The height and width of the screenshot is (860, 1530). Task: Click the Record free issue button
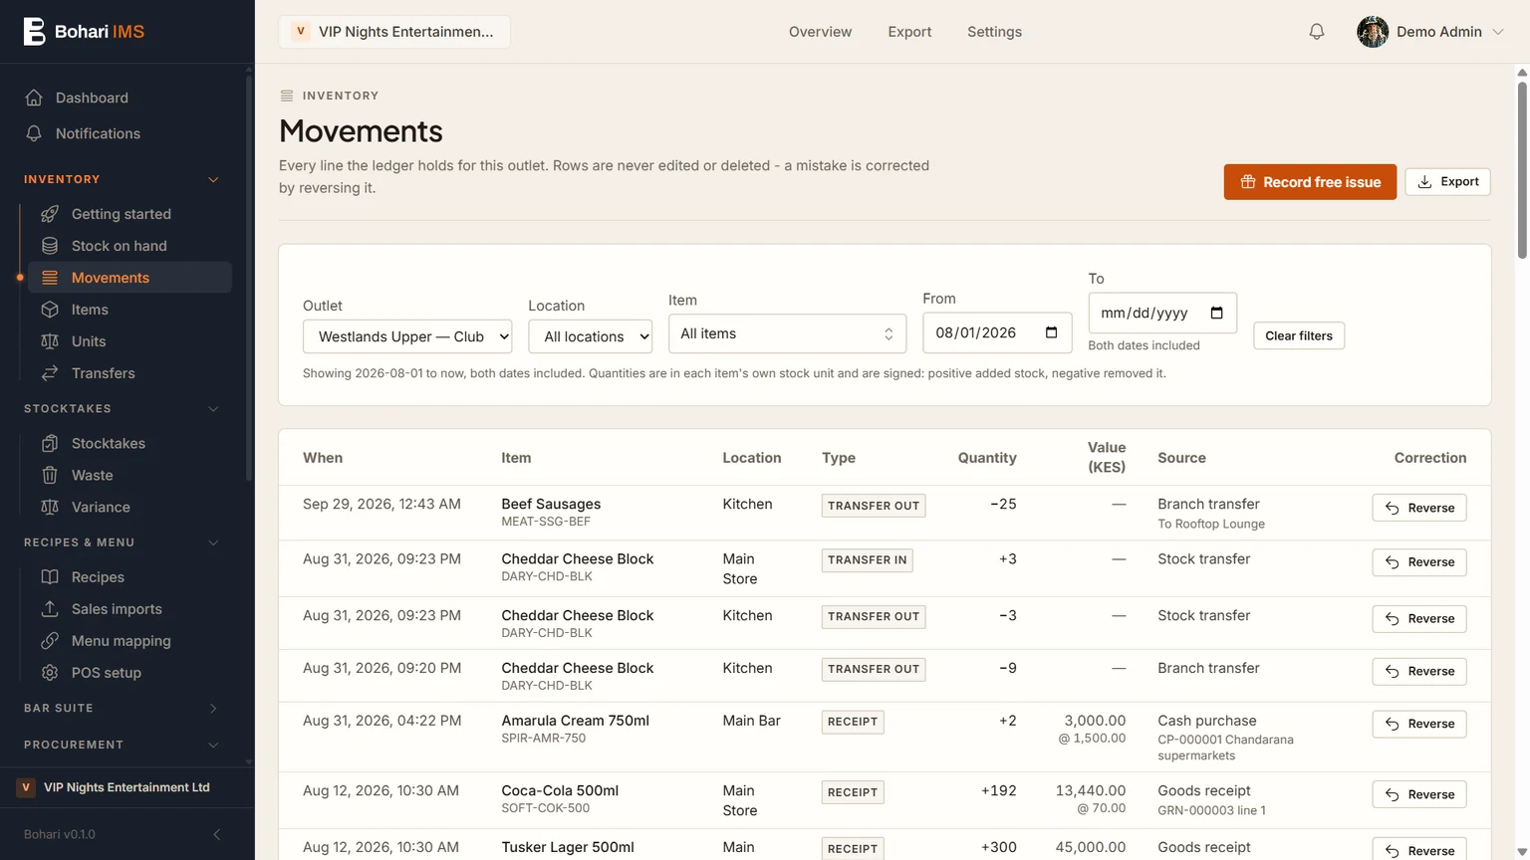1310,182
